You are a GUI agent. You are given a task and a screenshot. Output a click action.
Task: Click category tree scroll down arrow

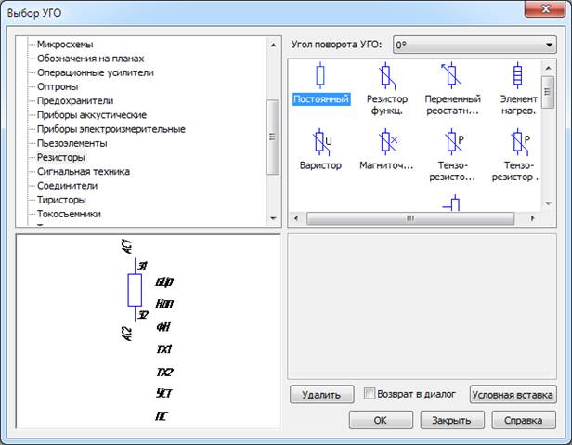[273, 218]
